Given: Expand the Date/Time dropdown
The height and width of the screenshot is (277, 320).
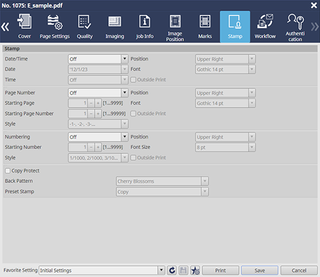Looking at the screenshot, I should 124,59.
